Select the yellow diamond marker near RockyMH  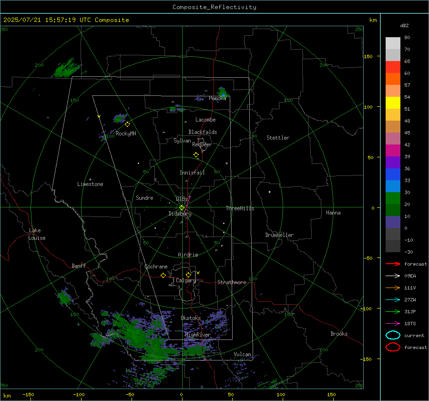[x=127, y=124]
